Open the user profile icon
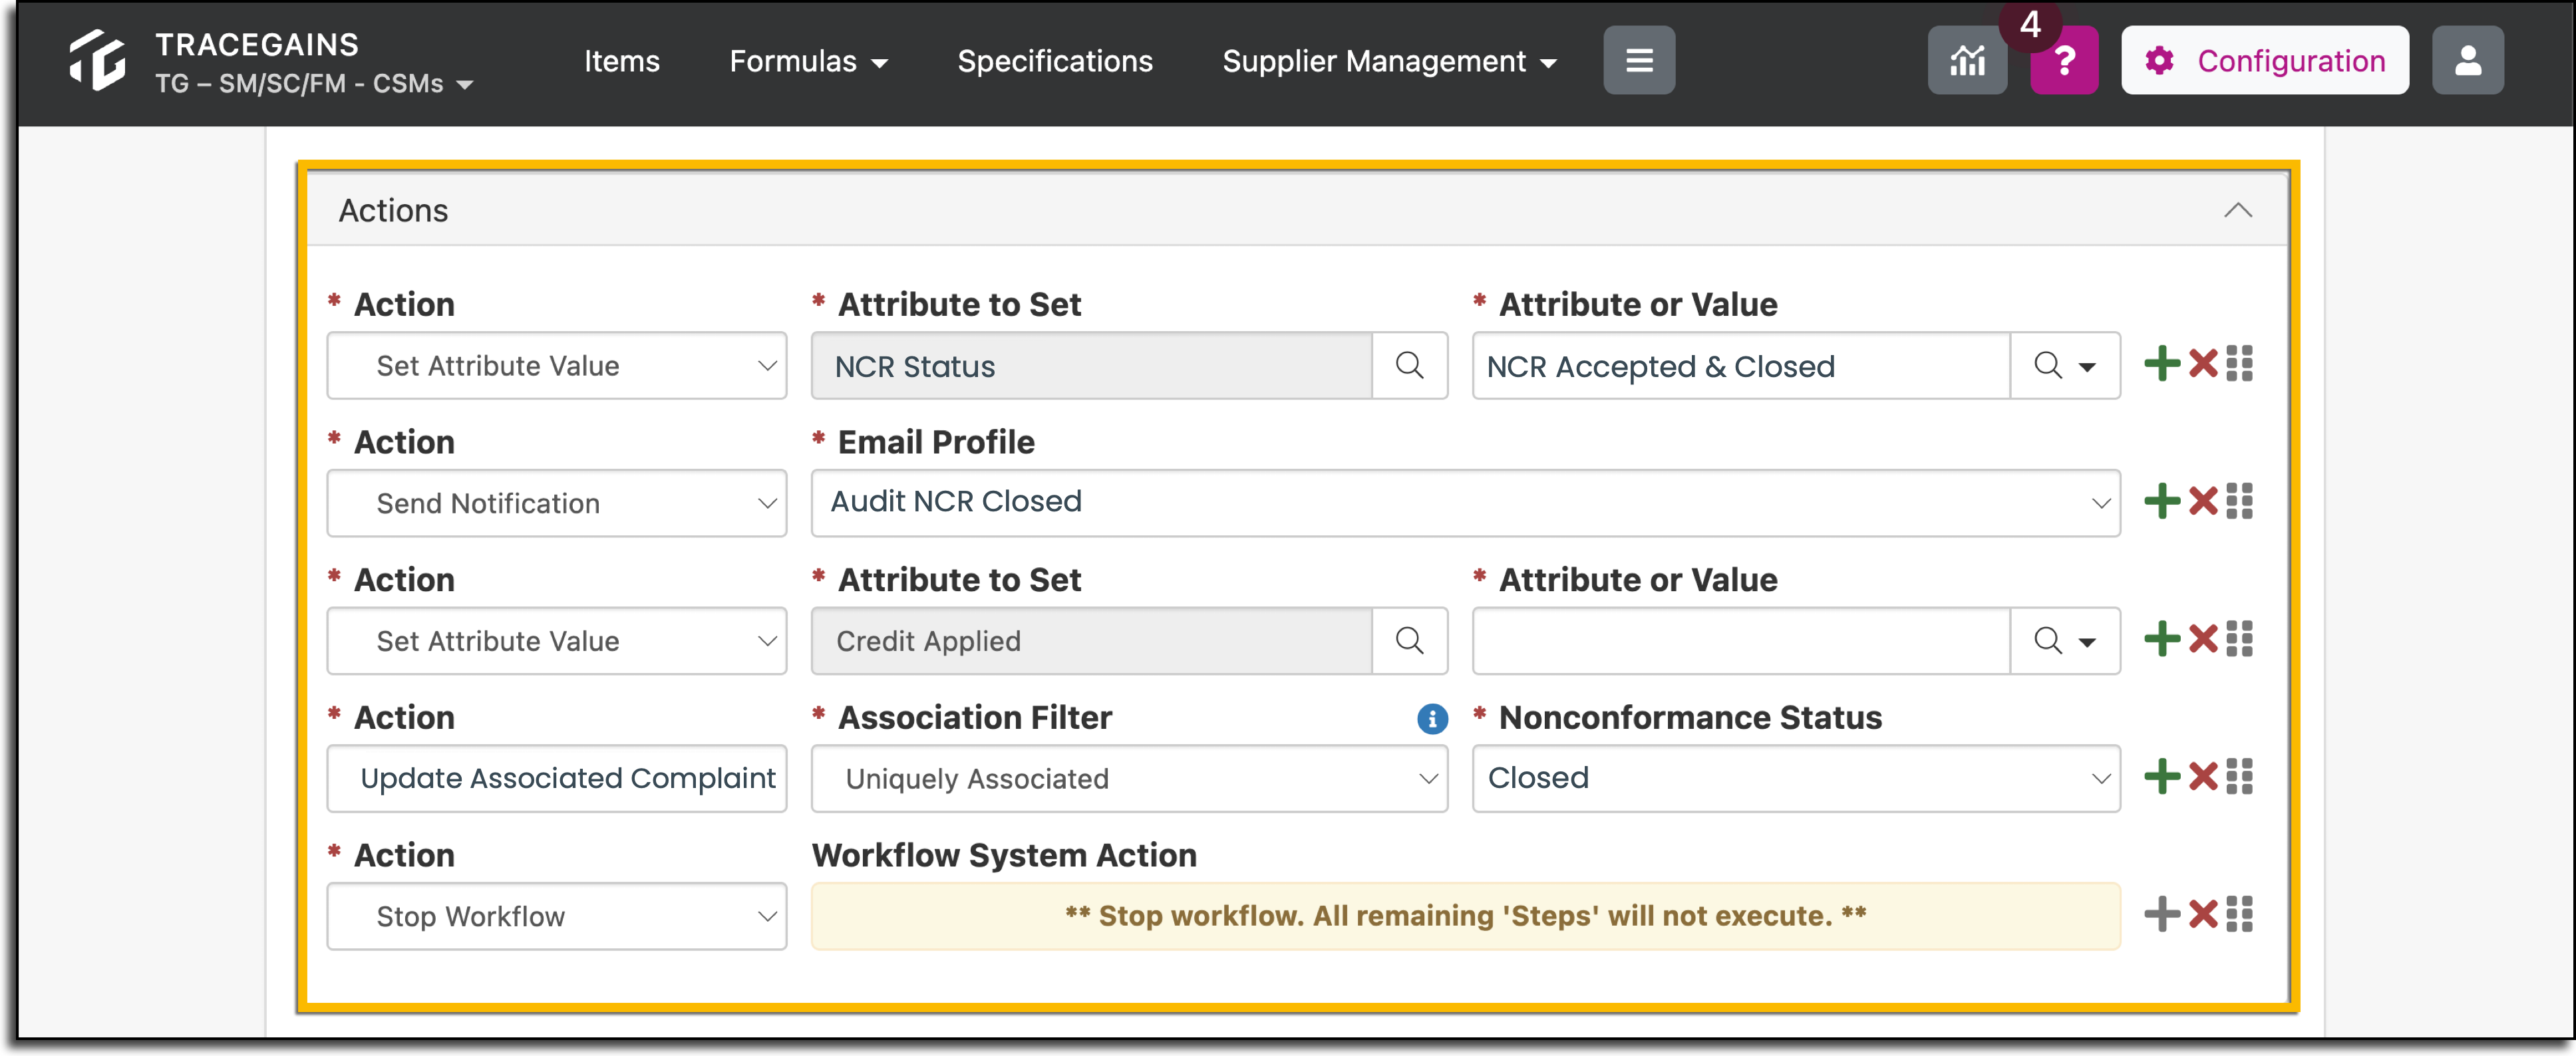This screenshot has width=2576, height=1056. tap(2467, 61)
